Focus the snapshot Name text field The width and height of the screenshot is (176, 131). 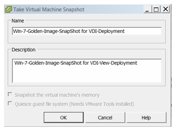87,31
